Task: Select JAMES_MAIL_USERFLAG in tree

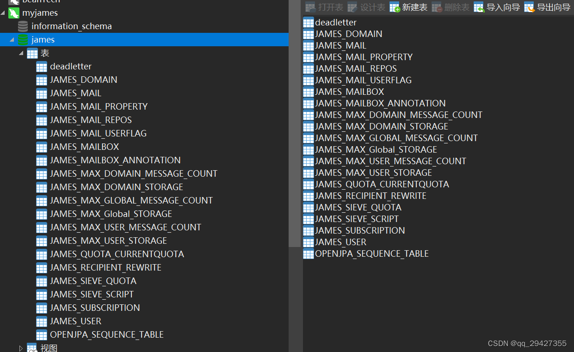Action: point(99,134)
